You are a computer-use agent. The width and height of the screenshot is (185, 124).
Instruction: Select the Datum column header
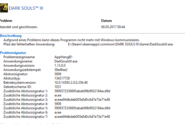click(107, 21)
